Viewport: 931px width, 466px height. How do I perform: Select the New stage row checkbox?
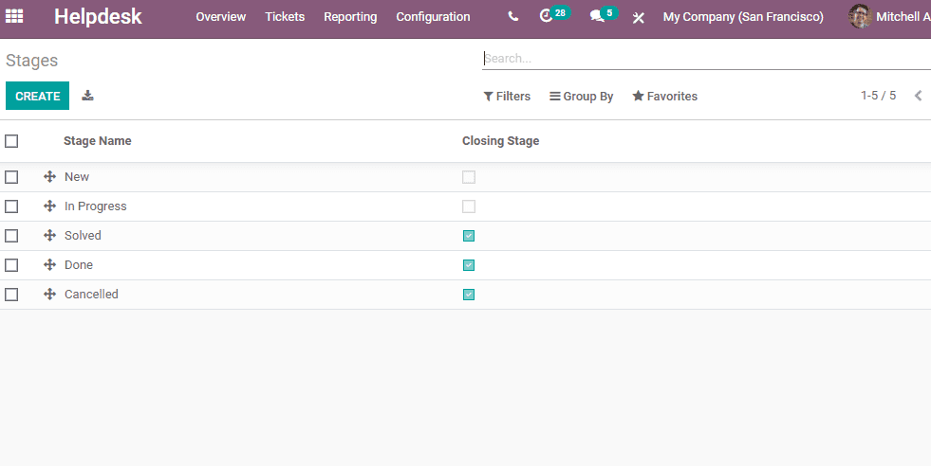pyautogui.click(x=11, y=177)
